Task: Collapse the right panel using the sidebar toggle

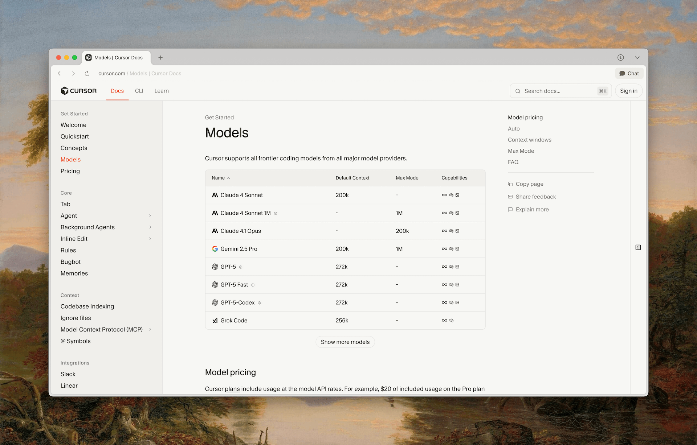Action: point(638,247)
